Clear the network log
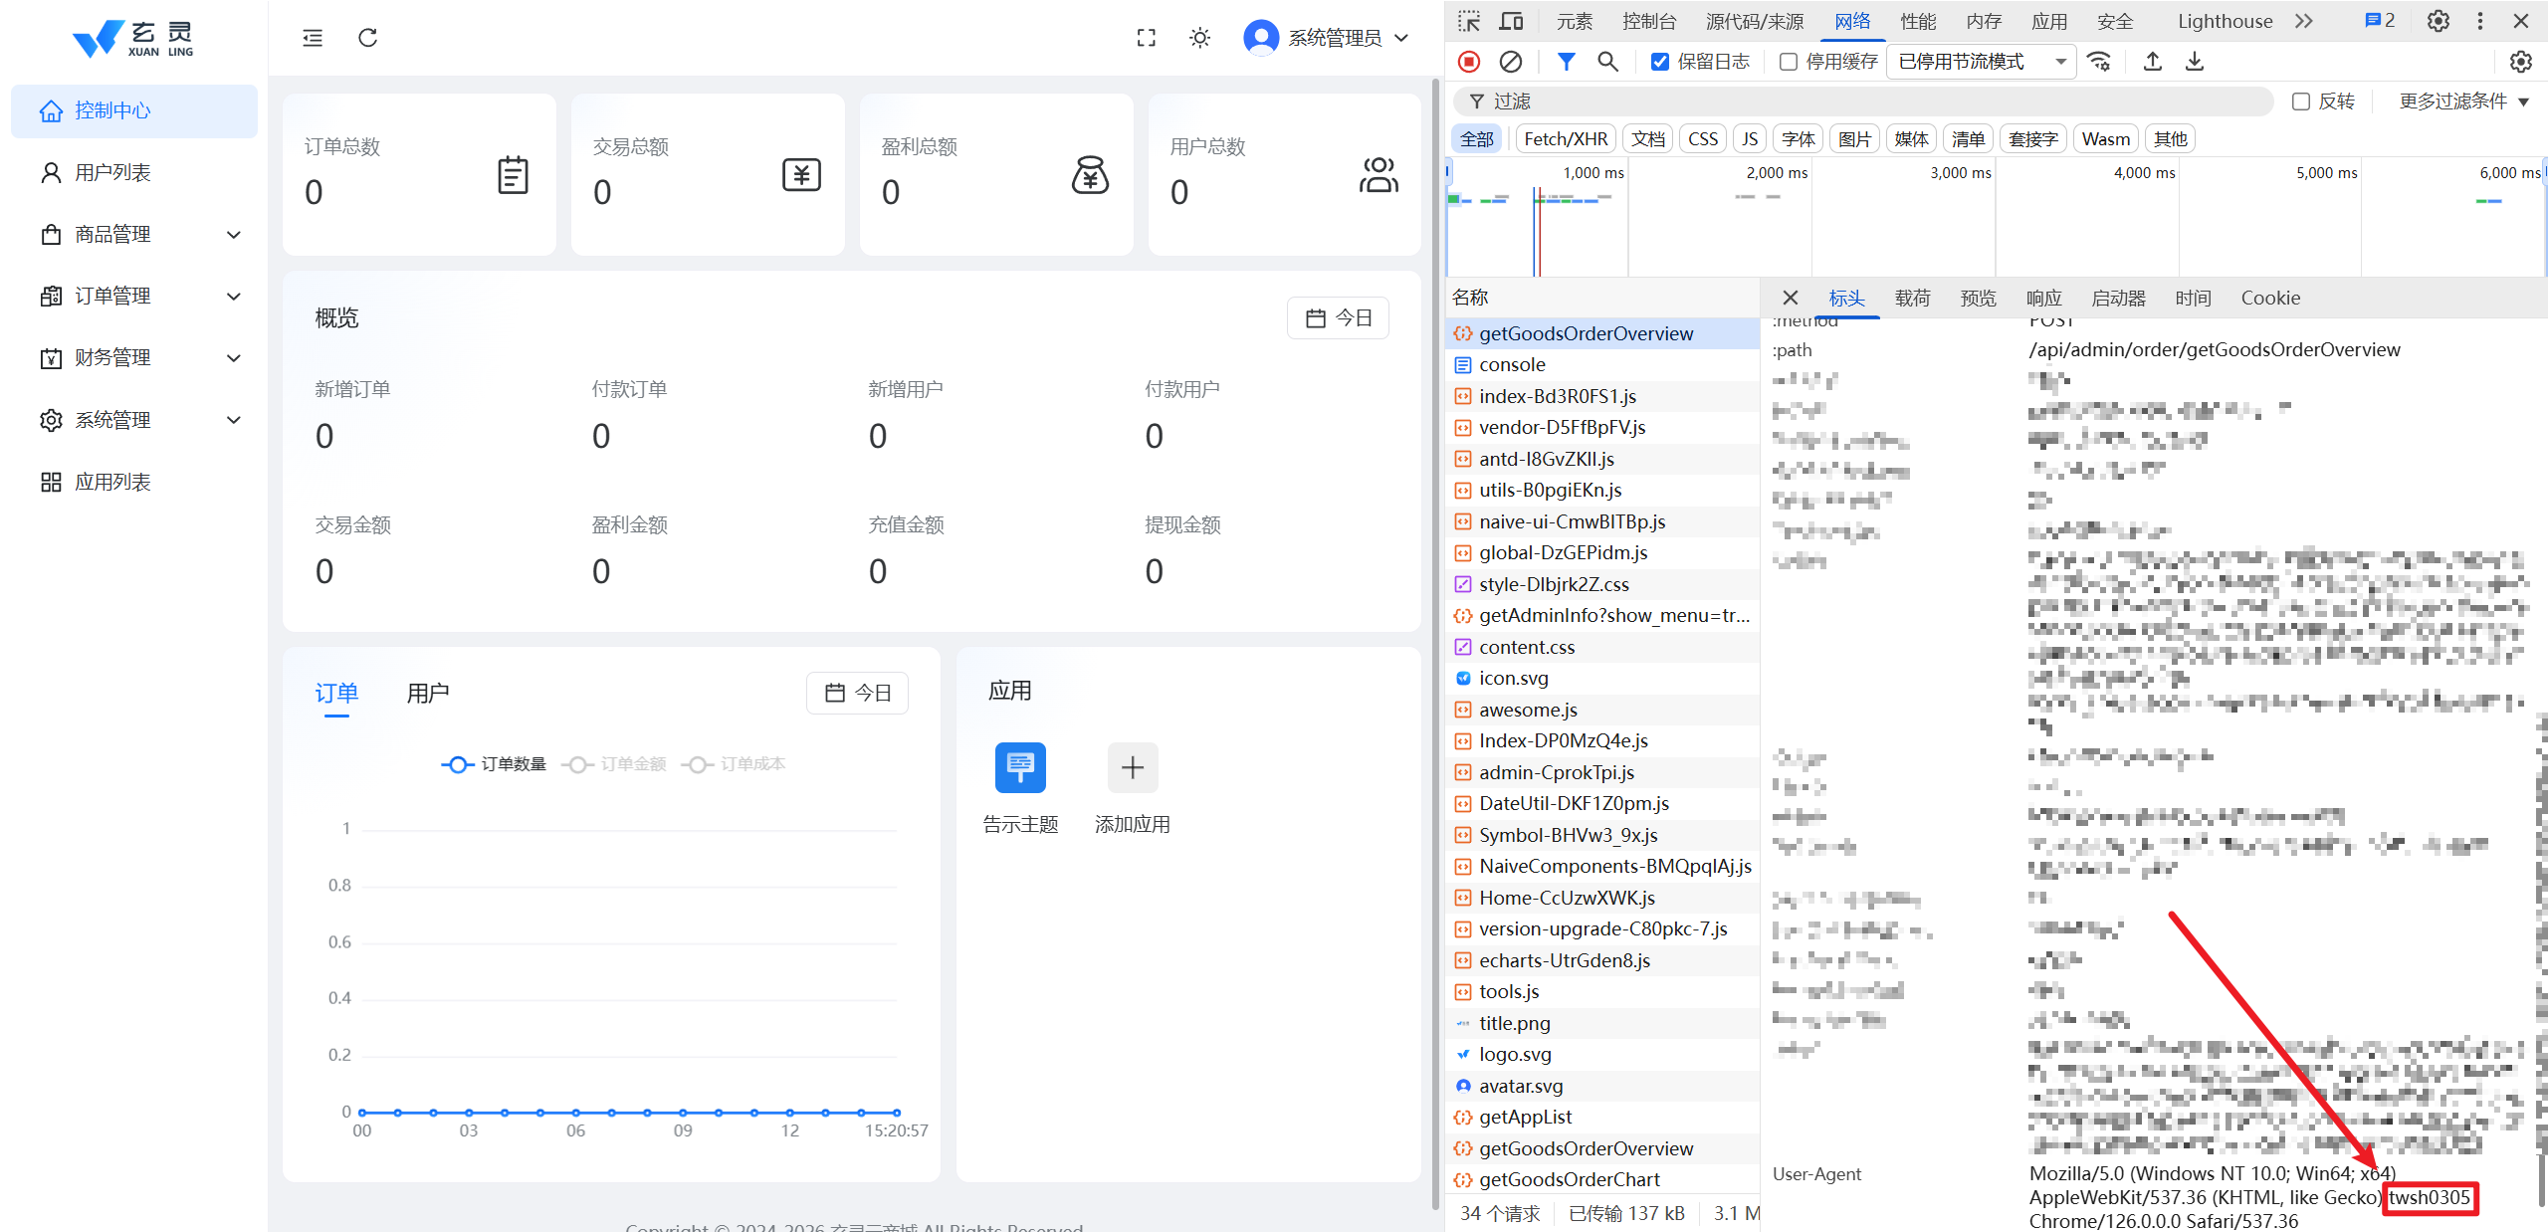The height and width of the screenshot is (1232, 2548). click(x=1511, y=62)
